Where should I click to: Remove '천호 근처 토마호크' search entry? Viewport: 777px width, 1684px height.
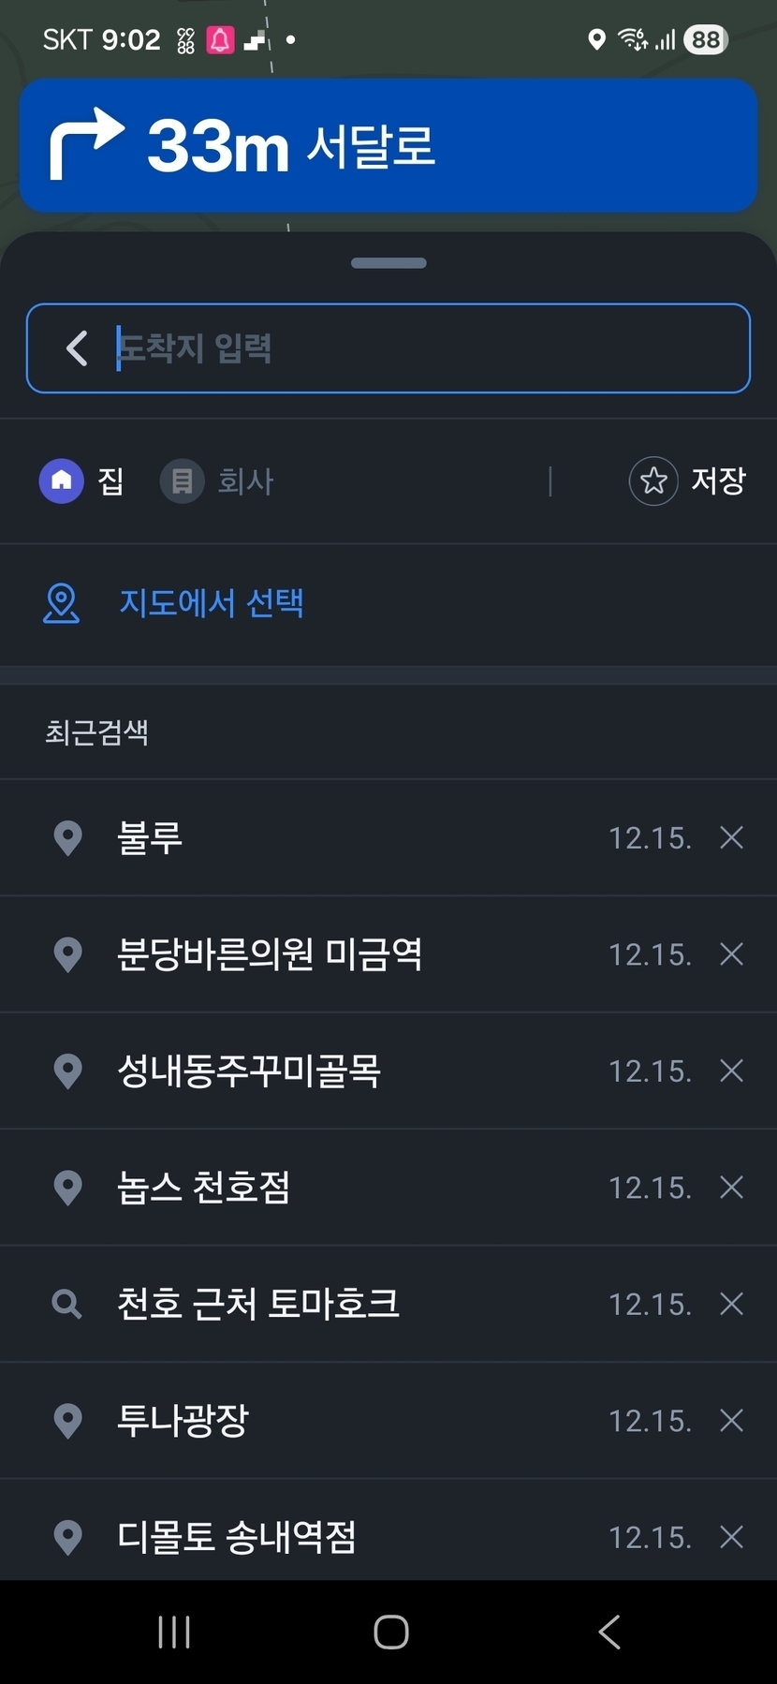[x=731, y=1304]
